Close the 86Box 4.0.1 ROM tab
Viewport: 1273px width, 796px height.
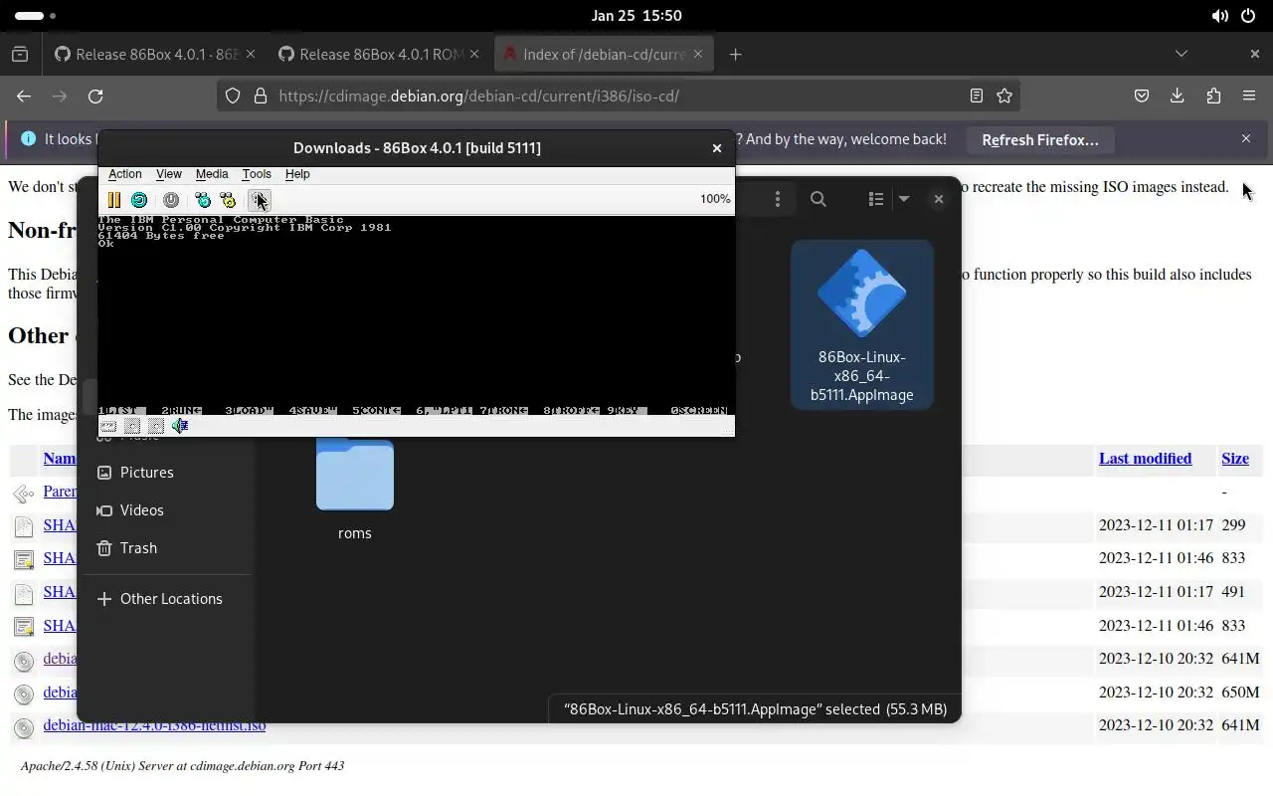click(473, 55)
